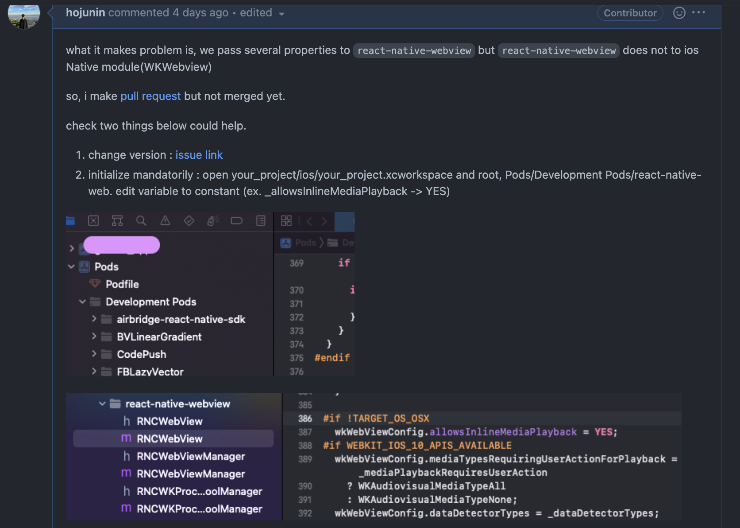Expand the BVLinearGradient folder
This screenshot has height=528, width=740.
coord(94,337)
